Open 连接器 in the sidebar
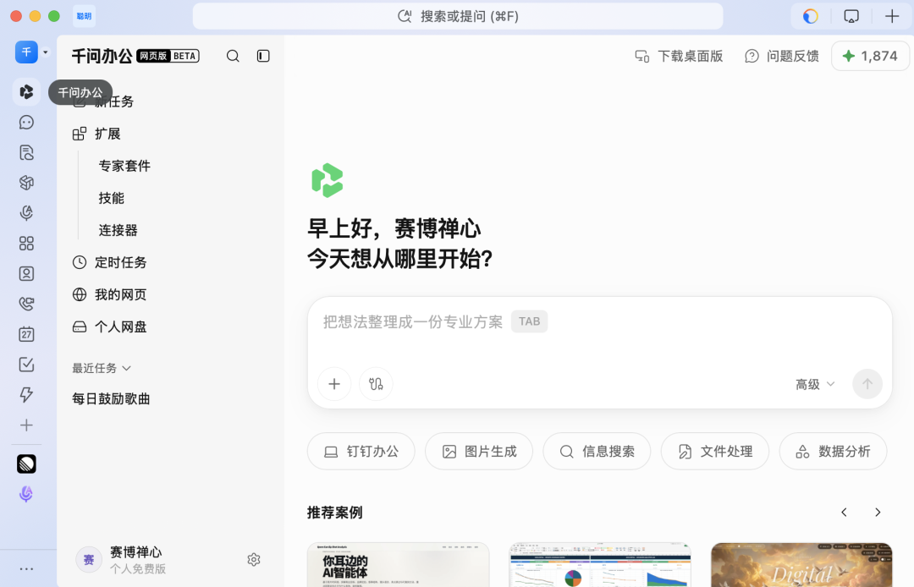The height and width of the screenshot is (587, 914). click(118, 230)
